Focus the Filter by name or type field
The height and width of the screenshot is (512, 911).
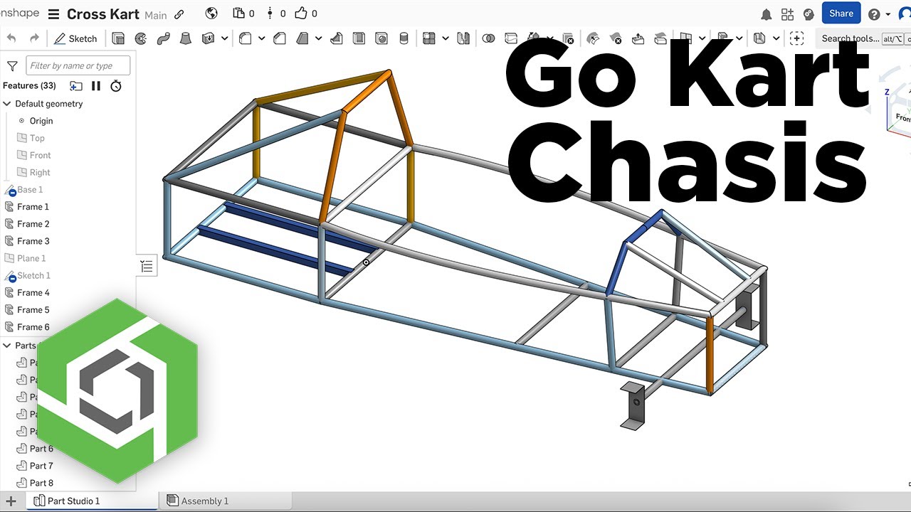click(x=78, y=65)
